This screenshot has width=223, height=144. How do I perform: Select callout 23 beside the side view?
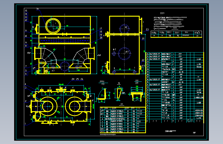(147, 29)
